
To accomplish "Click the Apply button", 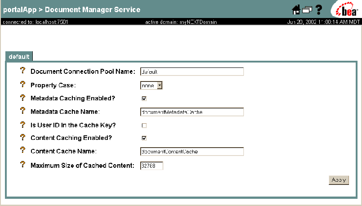I will point(339,180).
